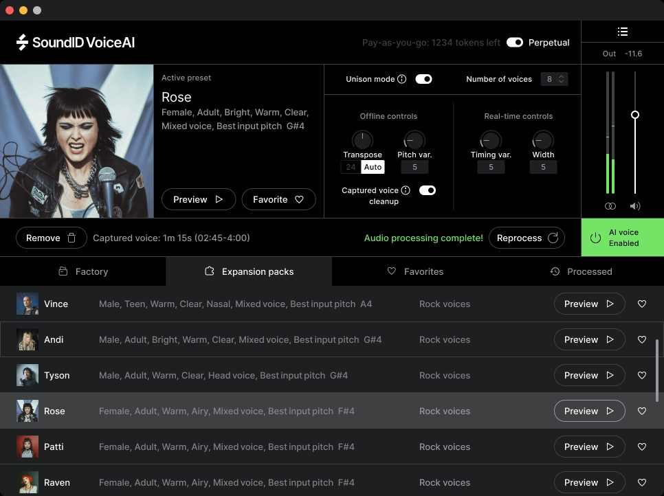Favorite the Vince voice with the heart icon
The width and height of the screenshot is (664, 496).
click(641, 304)
